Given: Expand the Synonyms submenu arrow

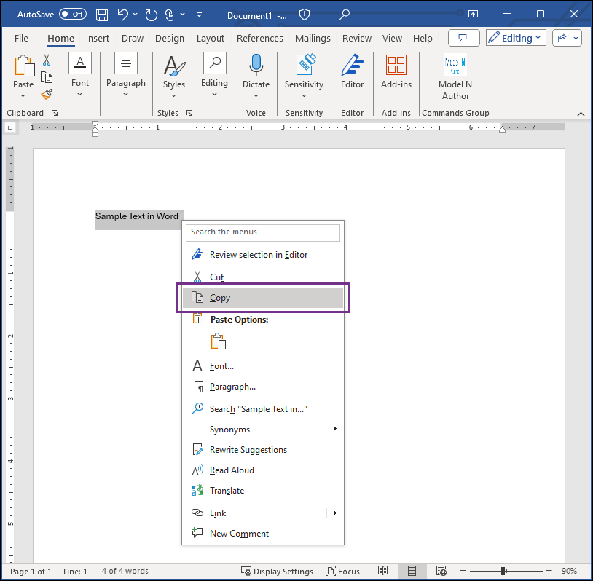Looking at the screenshot, I should tap(334, 428).
